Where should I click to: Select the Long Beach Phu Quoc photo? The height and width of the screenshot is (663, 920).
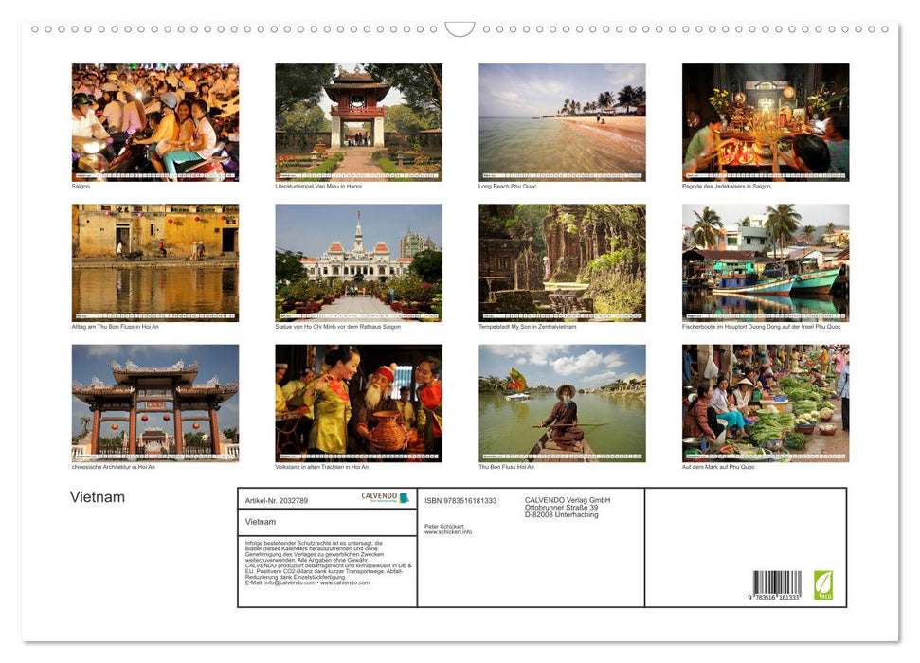[563, 121]
